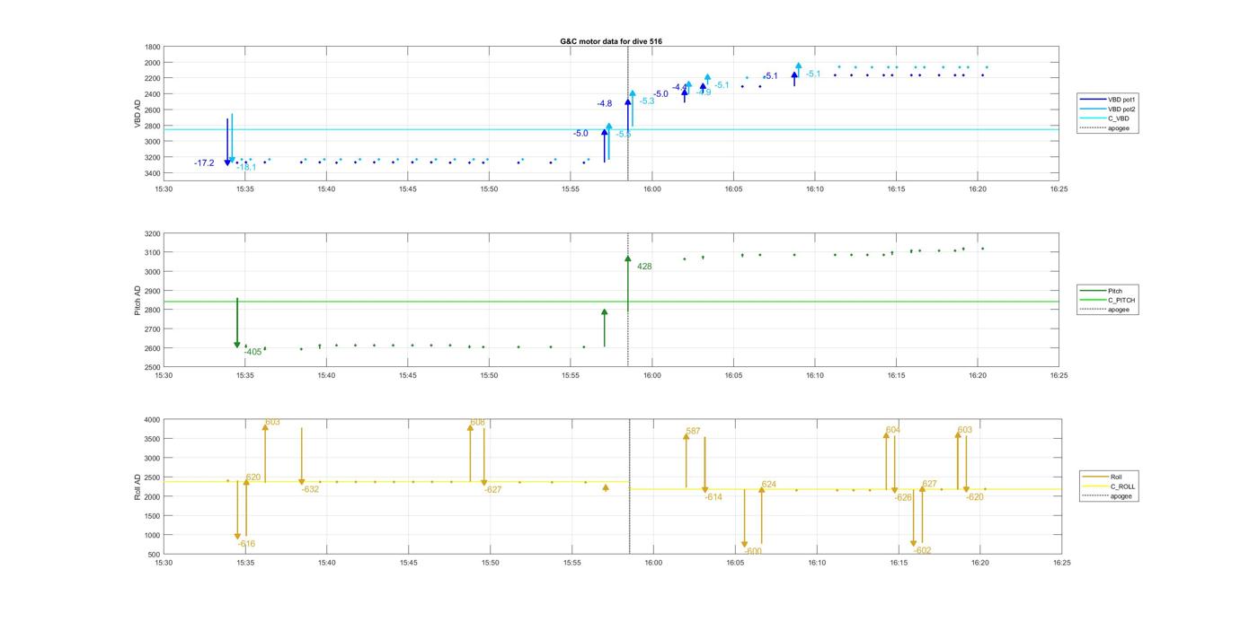1258x622 pixels.
Task: Click the '-627' roll data label
Action: pyautogui.click(x=492, y=490)
